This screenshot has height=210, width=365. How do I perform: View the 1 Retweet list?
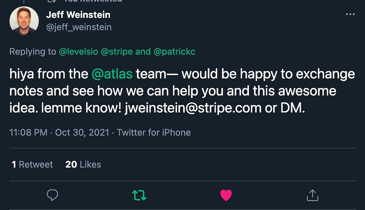[x=32, y=164]
